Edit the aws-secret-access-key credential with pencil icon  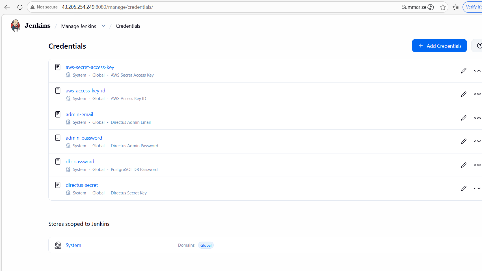tap(463, 71)
